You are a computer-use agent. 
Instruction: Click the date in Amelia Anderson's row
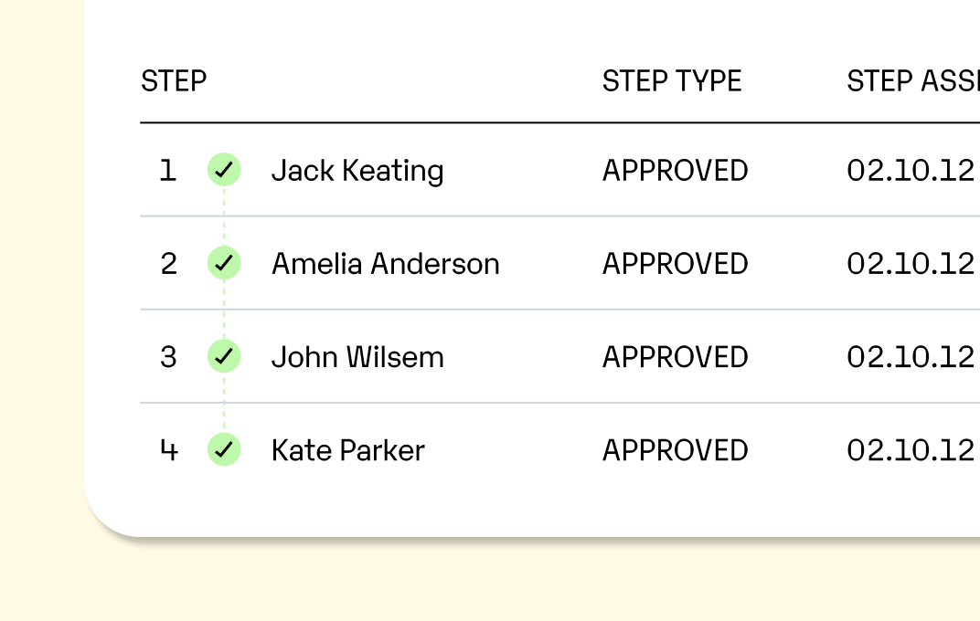point(911,264)
